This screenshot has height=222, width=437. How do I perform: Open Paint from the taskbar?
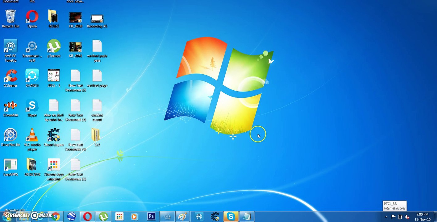coord(183,217)
